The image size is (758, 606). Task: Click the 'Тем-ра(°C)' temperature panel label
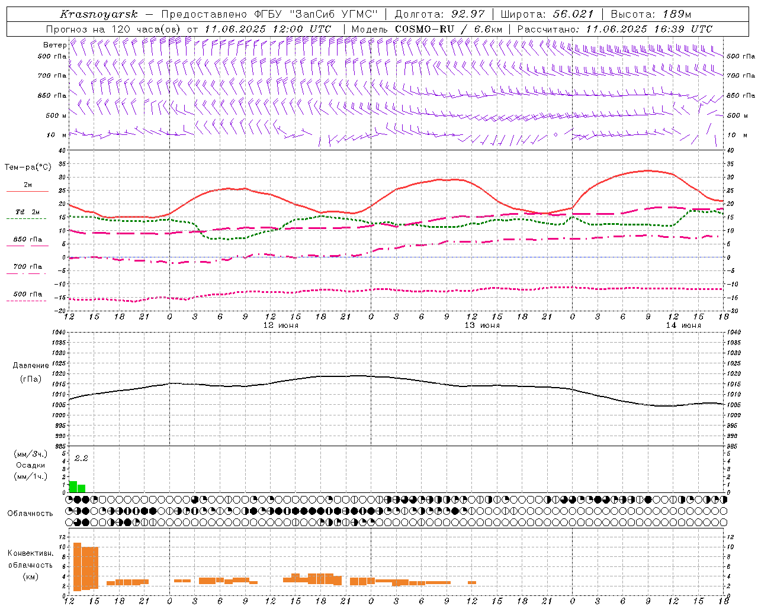(28, 167)
